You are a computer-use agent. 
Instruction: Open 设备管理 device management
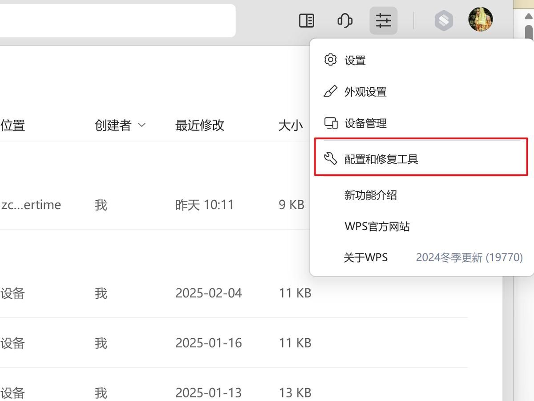365,123
